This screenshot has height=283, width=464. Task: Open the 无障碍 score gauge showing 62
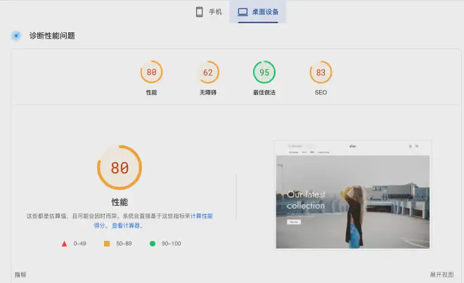[208, 72]
